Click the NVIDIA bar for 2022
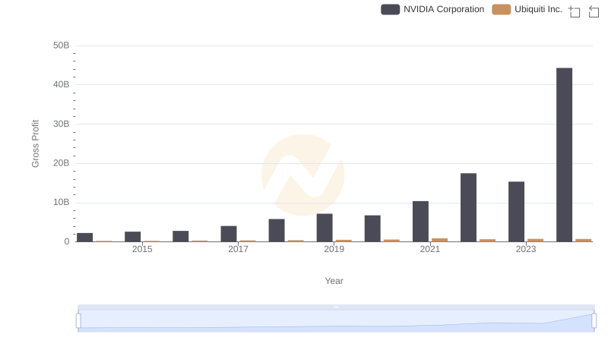Viewport: 608px width, 350px height. click(468, 207)
